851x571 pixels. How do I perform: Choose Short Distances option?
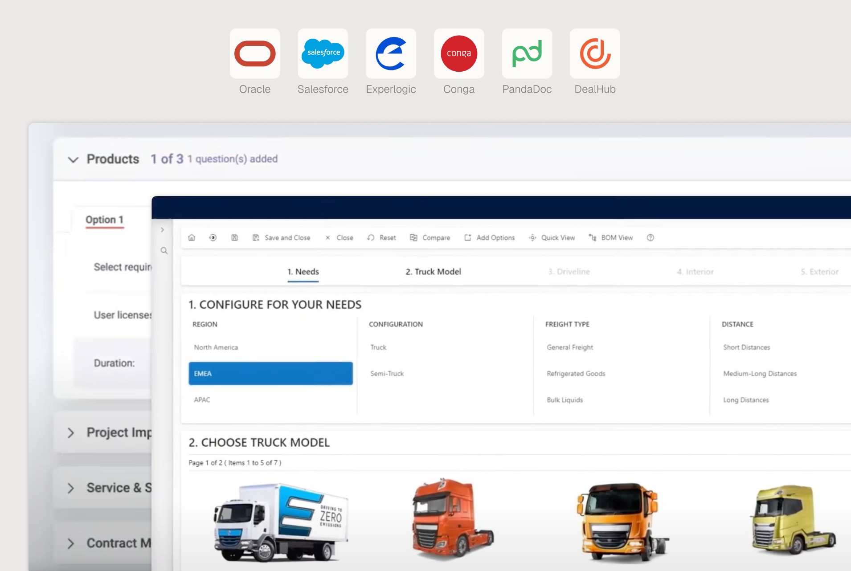click(x=747, y=347)
